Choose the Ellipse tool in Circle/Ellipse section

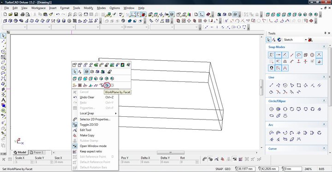pyautogui.click(x=272, y=115)
